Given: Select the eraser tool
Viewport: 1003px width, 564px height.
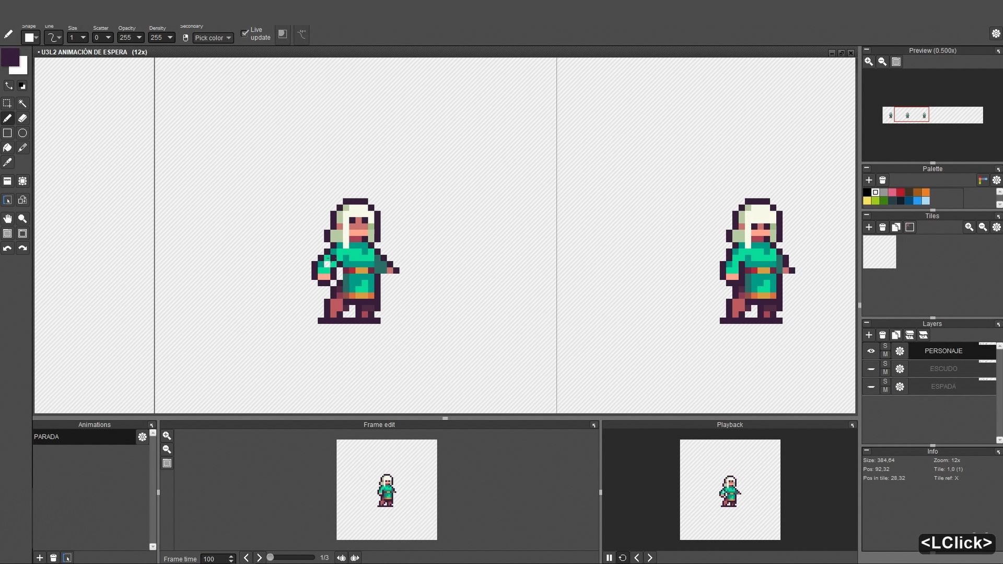Looking at the screenshot, I should pyautogui.click(x=22, y=118).
